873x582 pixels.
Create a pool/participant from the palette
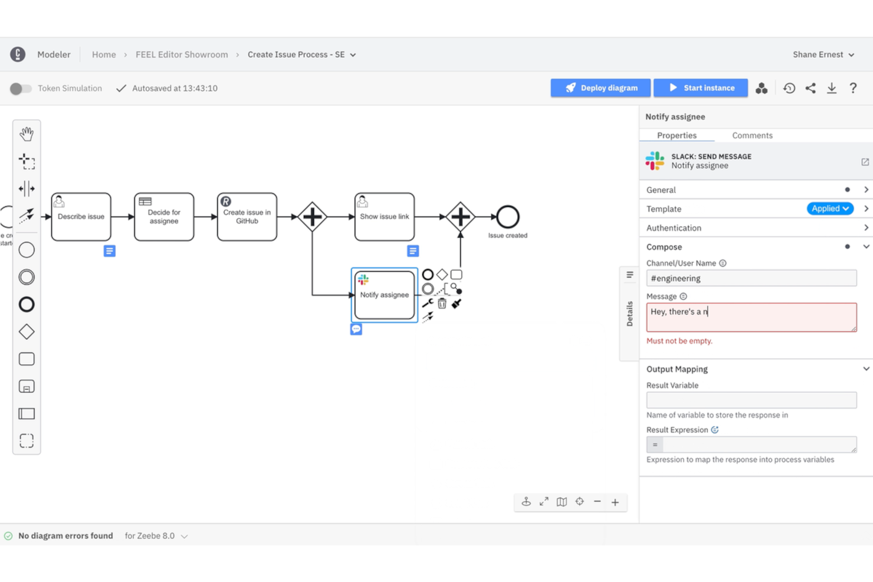[x=27, y=413]
